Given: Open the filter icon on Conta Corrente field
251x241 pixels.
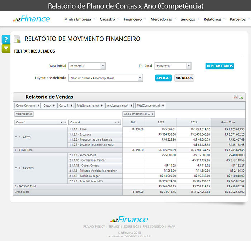Looking at the screenshot, I should (38, 105).
